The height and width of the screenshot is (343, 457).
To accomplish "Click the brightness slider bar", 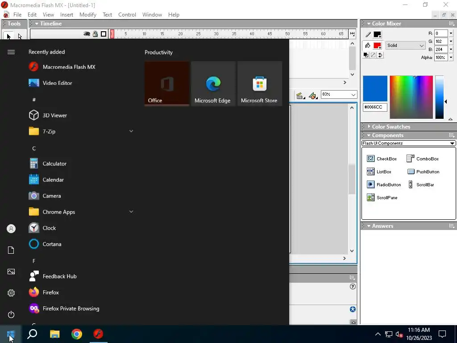I will click(439, 97).
